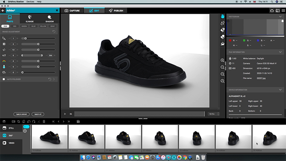The height and width of the screenshot is (161, 286).
Task: Collapse the File Information panel
Action: [x=280, y=52]
